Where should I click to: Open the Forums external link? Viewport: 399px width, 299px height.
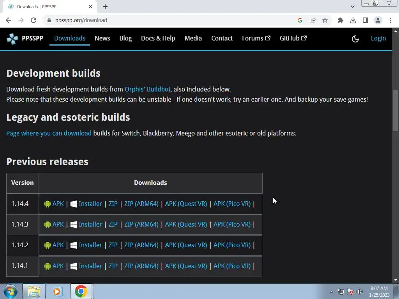pos(256,39)
